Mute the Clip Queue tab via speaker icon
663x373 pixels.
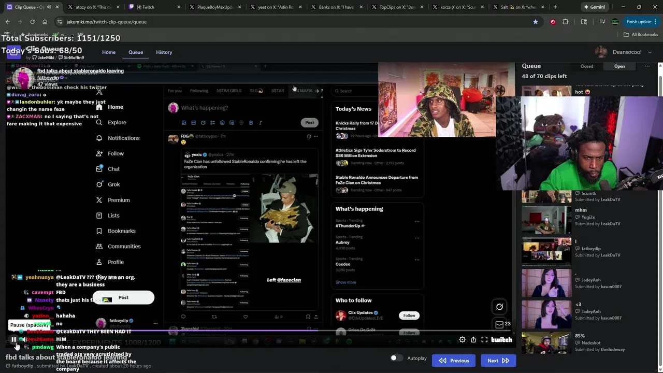point(49,7)
